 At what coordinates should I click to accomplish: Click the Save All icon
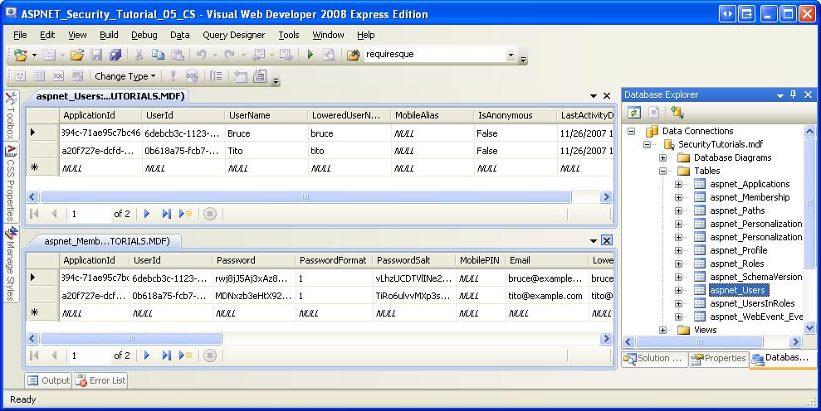[115, 55]
